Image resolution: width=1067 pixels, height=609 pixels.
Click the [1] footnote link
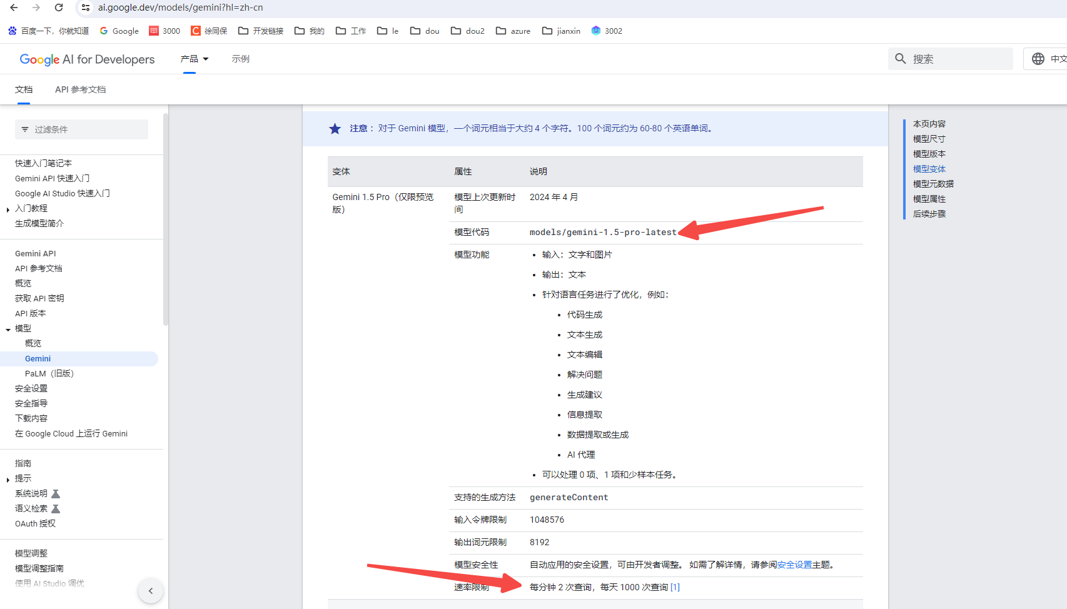pyautogui.click(x=675, y=587)
